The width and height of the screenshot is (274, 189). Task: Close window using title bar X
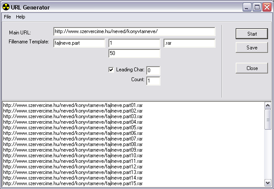(x=267, y=7)
